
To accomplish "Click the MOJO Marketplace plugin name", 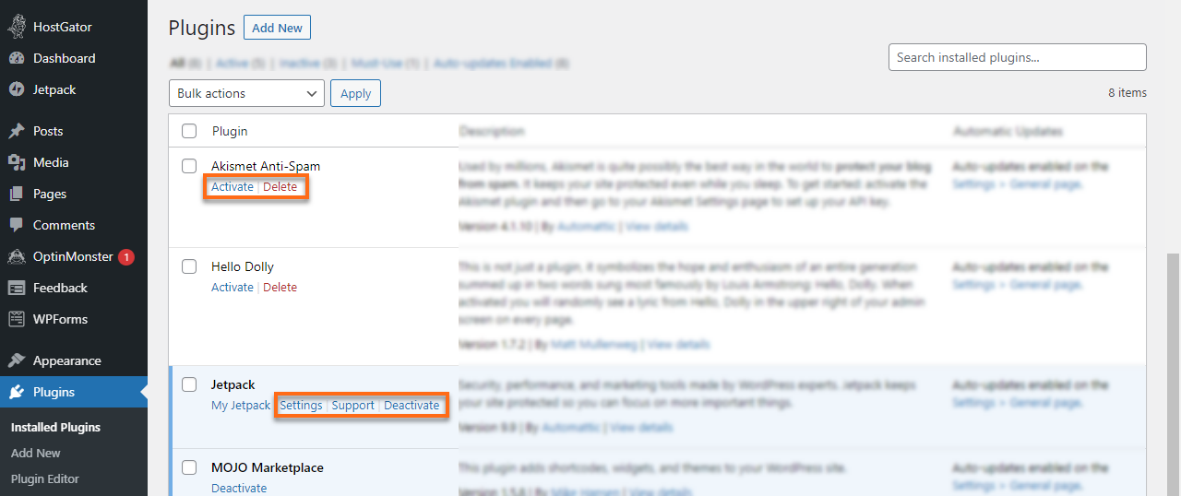I will [x=268, y=467].
